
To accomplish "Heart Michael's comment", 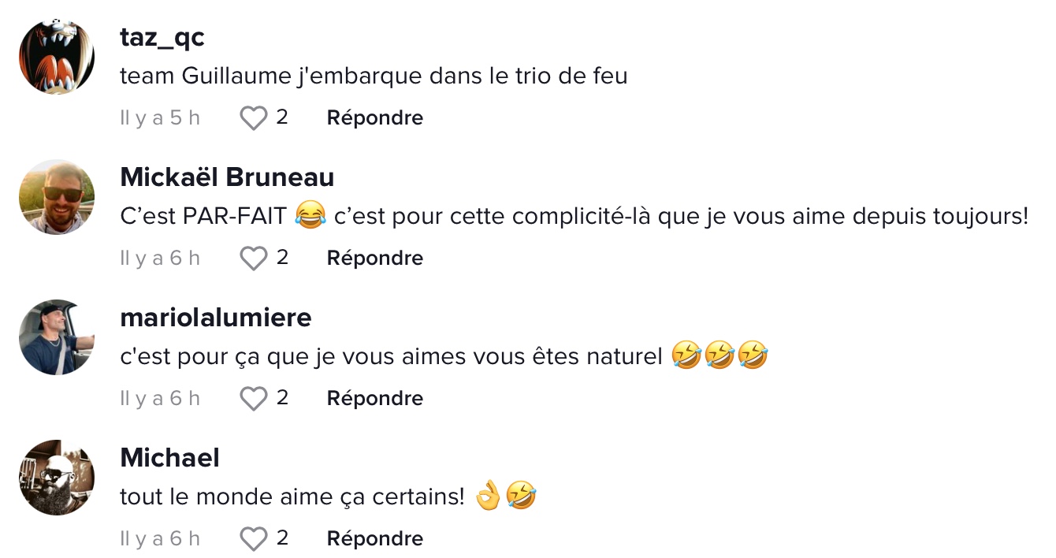I will [x=253, y=539].
